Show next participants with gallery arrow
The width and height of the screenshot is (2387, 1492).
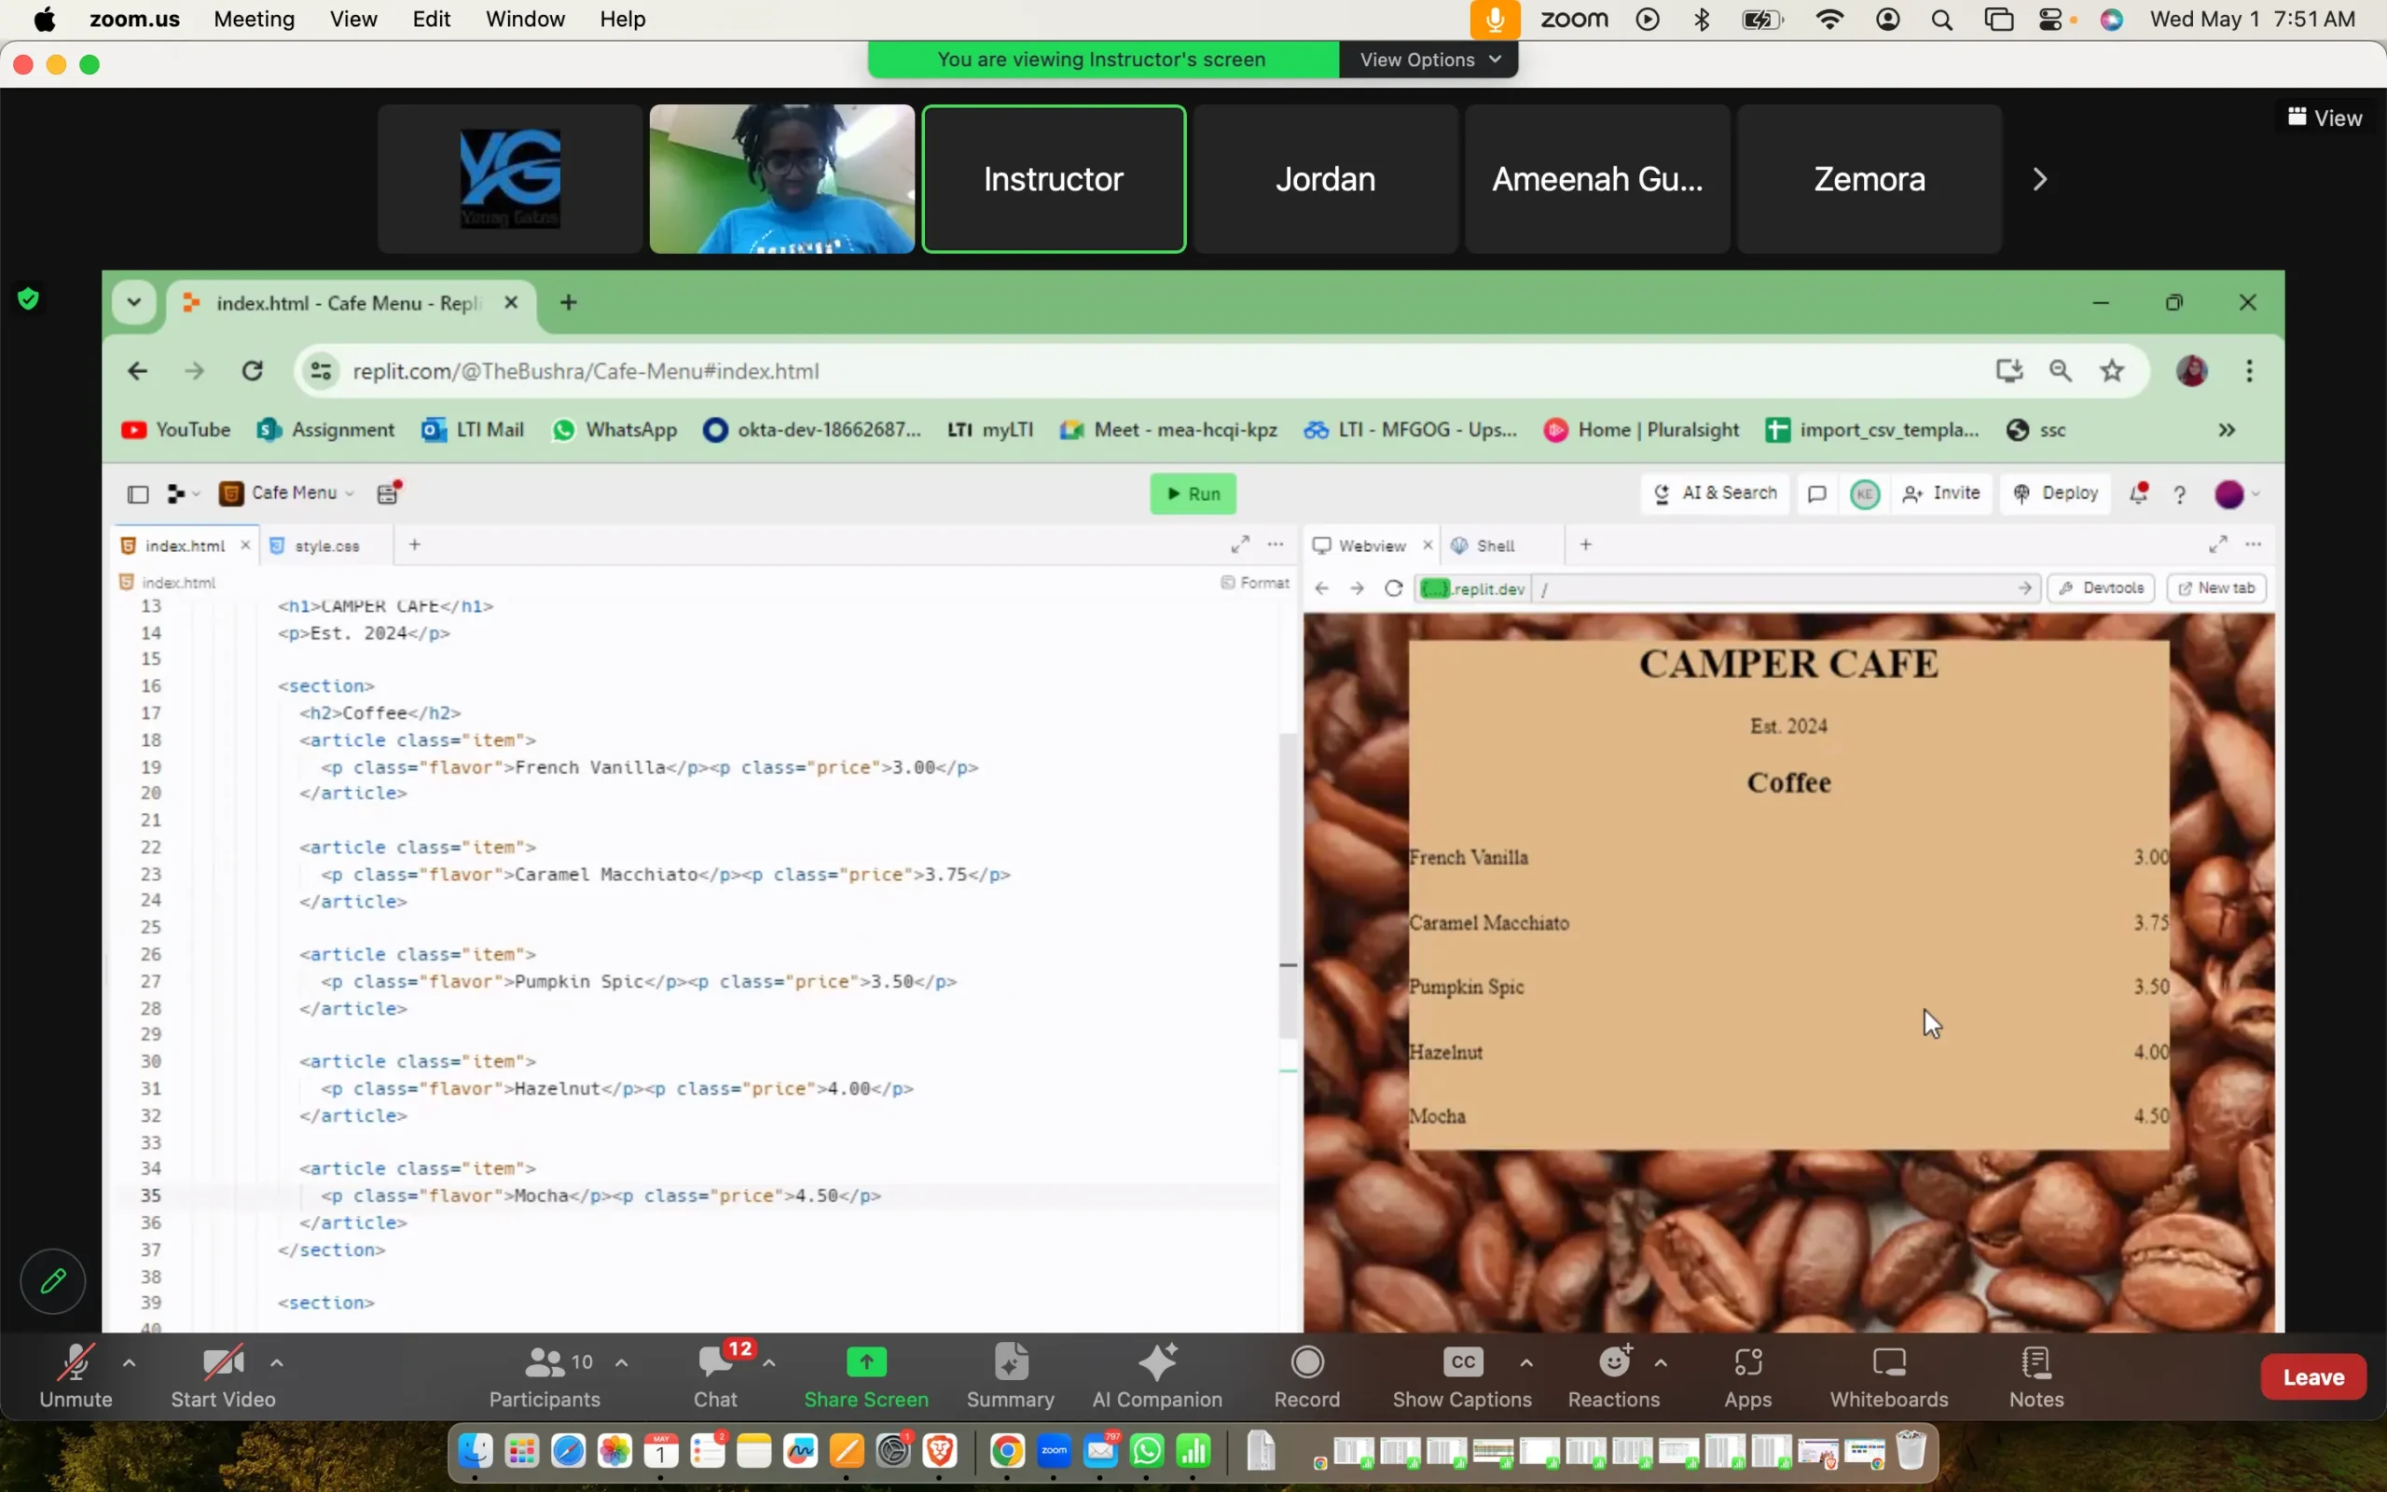pos(2040,179)
